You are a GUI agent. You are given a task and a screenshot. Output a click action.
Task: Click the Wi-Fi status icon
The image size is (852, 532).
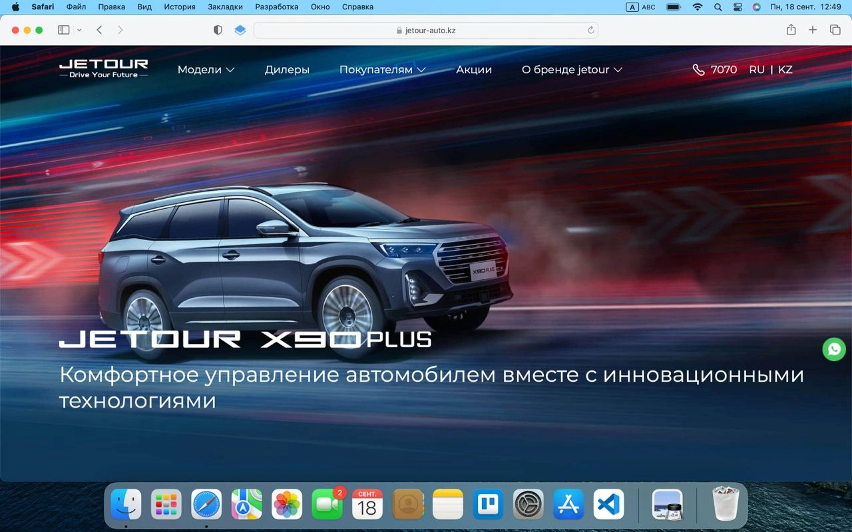pos(697,7)
